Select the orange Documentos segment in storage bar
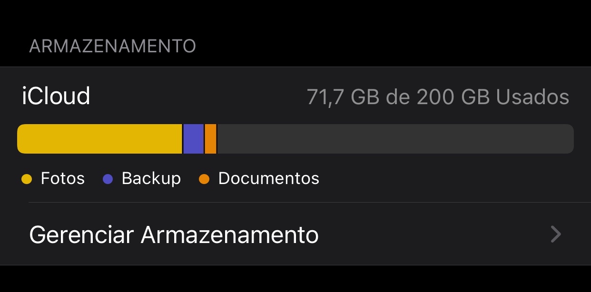The image size is (591, 292). (210, 139)
